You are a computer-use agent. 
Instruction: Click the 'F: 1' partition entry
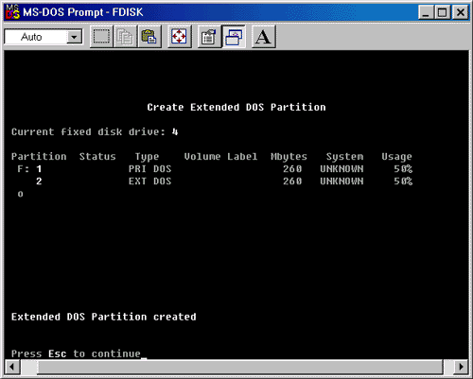click(x=29, y=169)
